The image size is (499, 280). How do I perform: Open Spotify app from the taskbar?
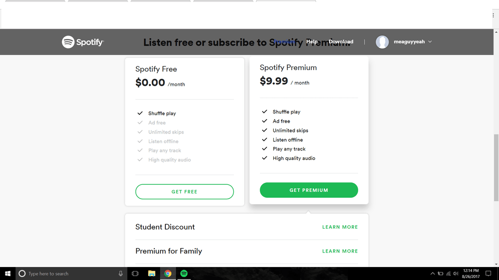(184, 274)
